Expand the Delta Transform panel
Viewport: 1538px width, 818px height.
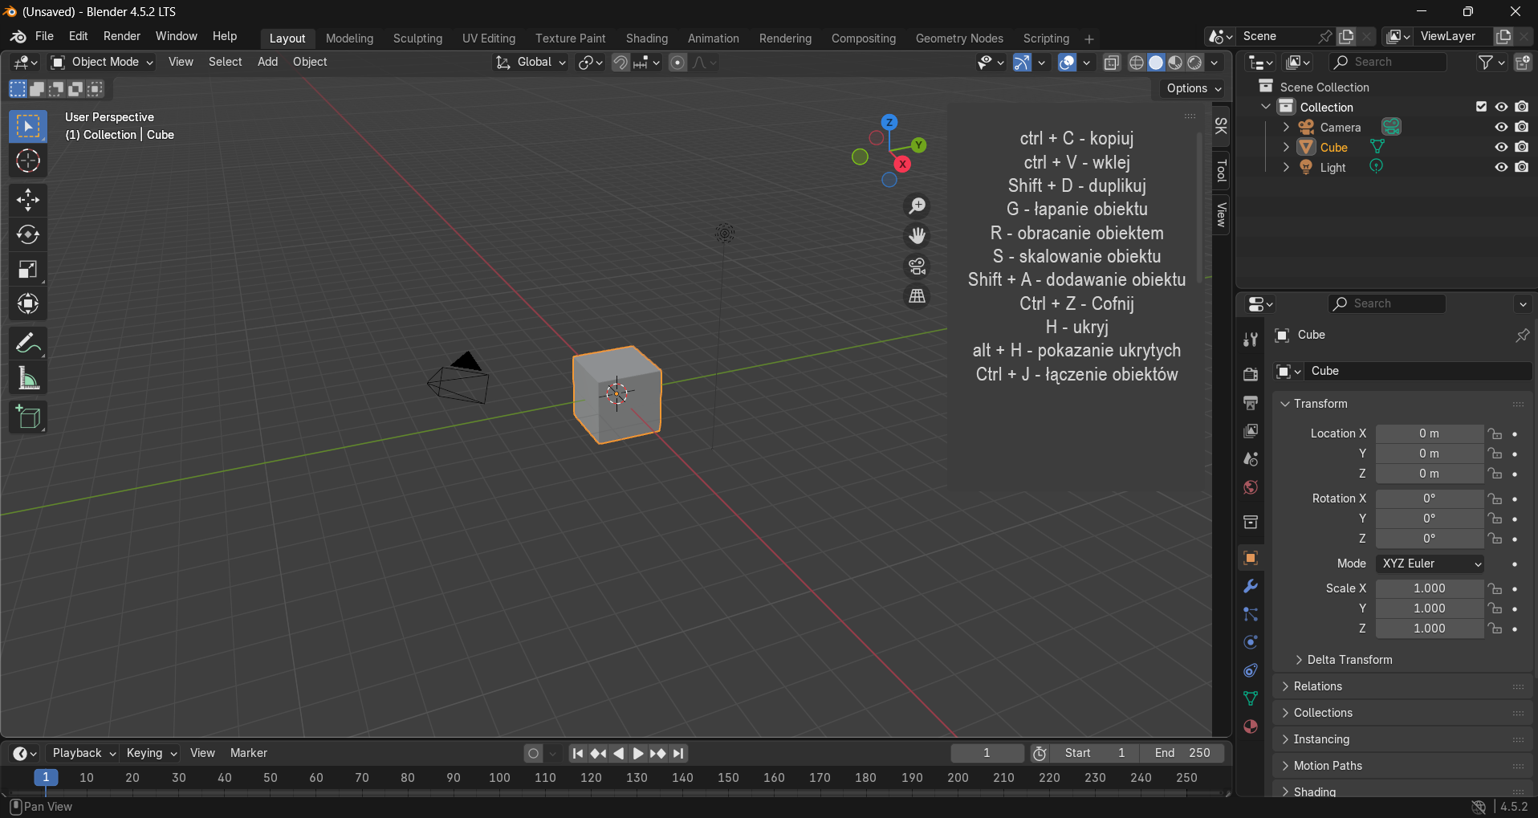(x=1349, y=660)
